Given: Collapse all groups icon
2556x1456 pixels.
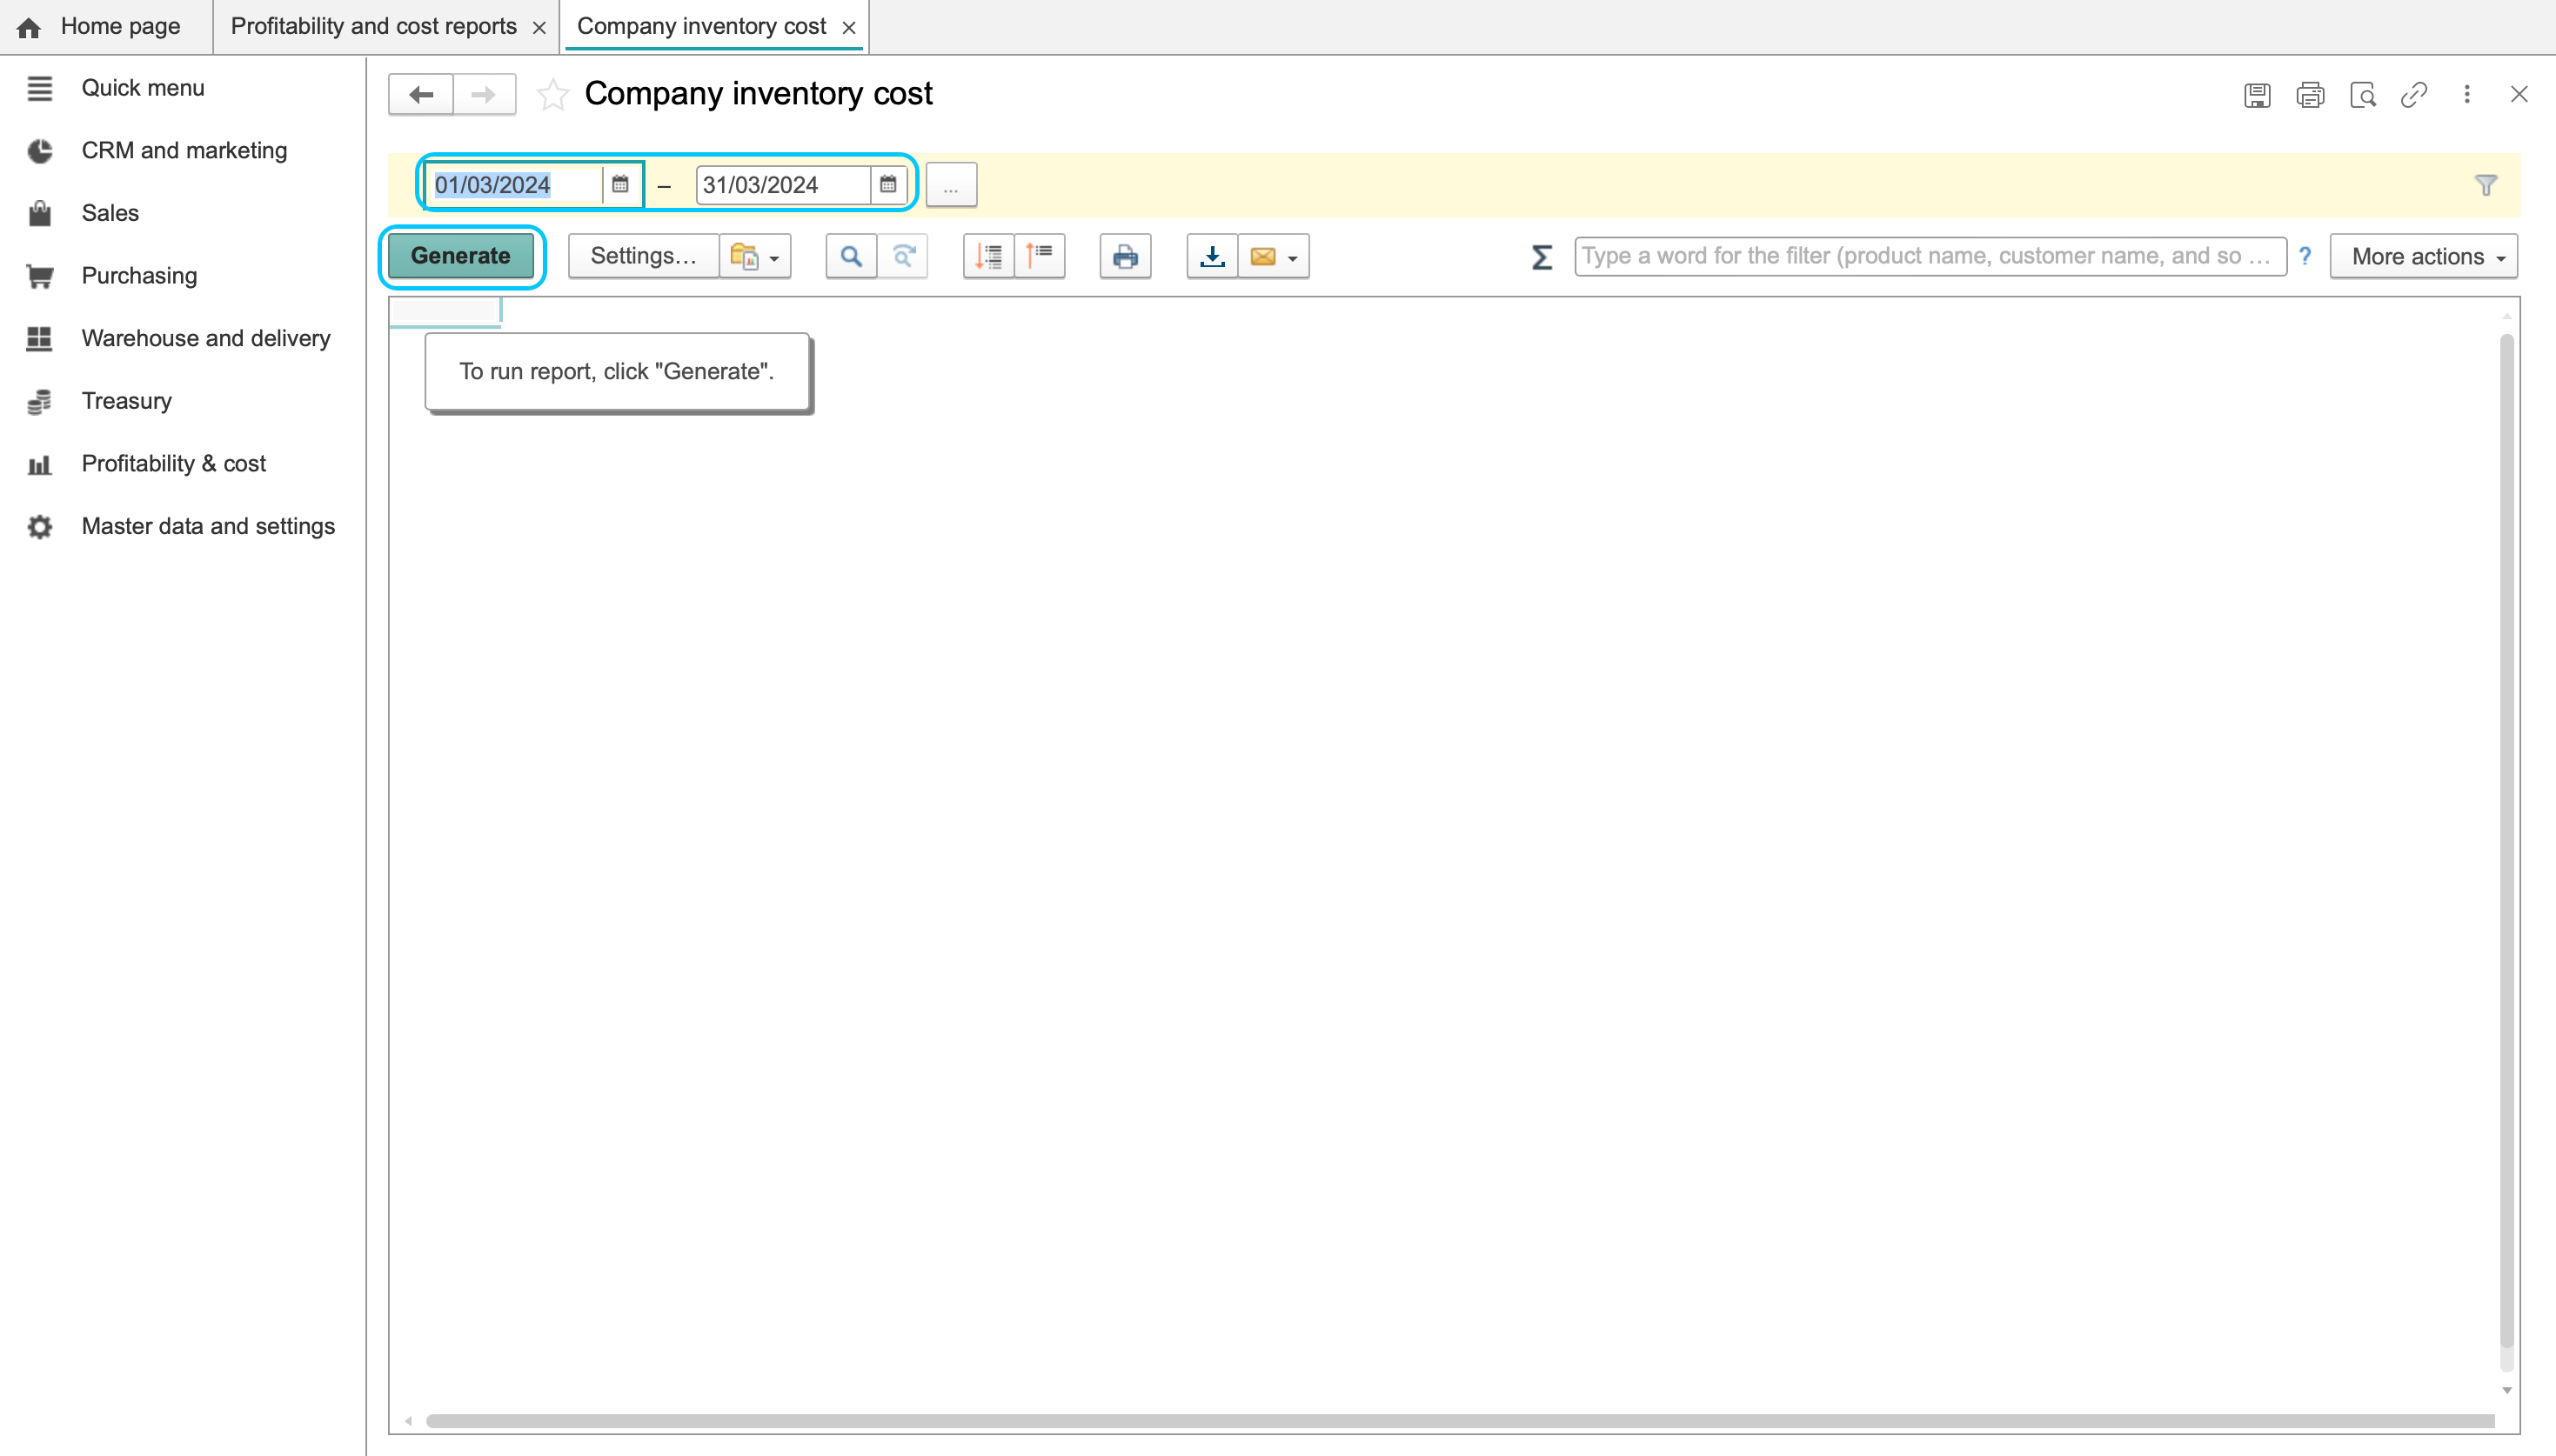Looking at the screenshot, I should coord(1040,256).
